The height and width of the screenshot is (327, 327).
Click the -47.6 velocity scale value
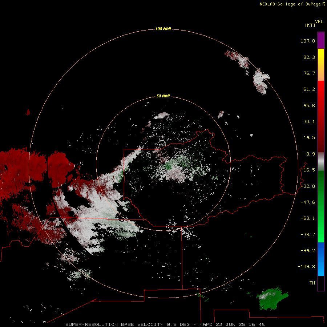(308, 202)
